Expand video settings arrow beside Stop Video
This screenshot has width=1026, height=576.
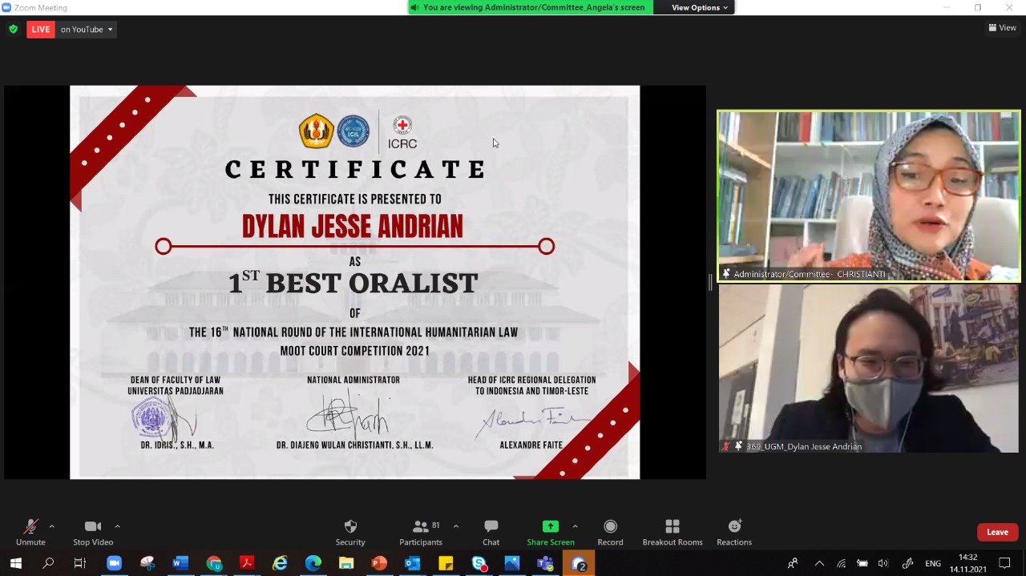point(117,526)
